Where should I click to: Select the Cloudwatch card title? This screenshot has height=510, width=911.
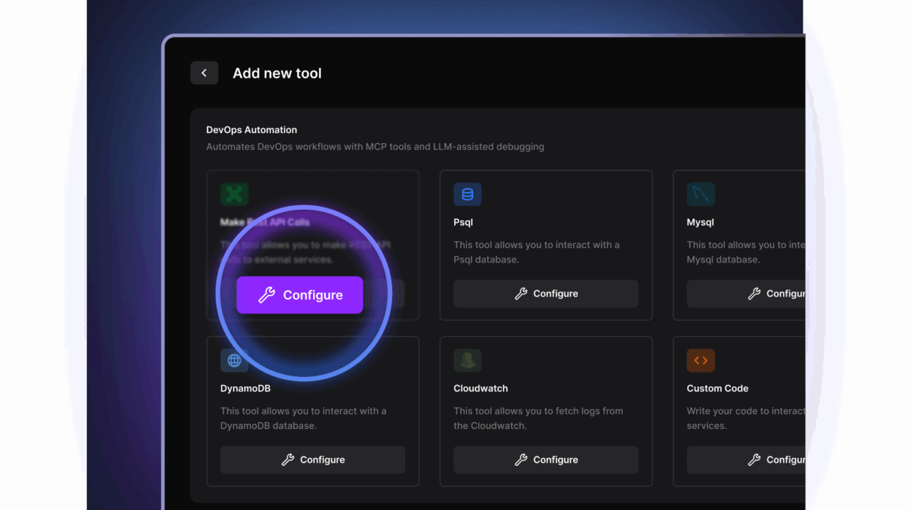point(480,388)
